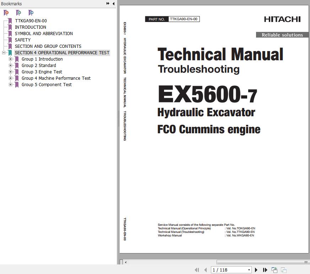The height and width of the screenshot is (274, 310).
Task: Click the 'Troubleshooting' subtitle
Action: coord(198,69)
